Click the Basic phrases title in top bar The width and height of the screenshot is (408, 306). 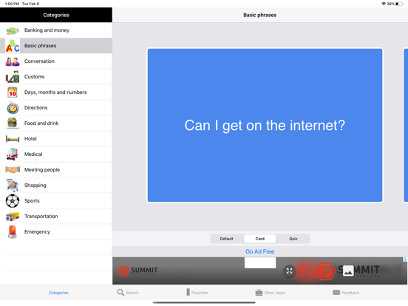(259, 15)
